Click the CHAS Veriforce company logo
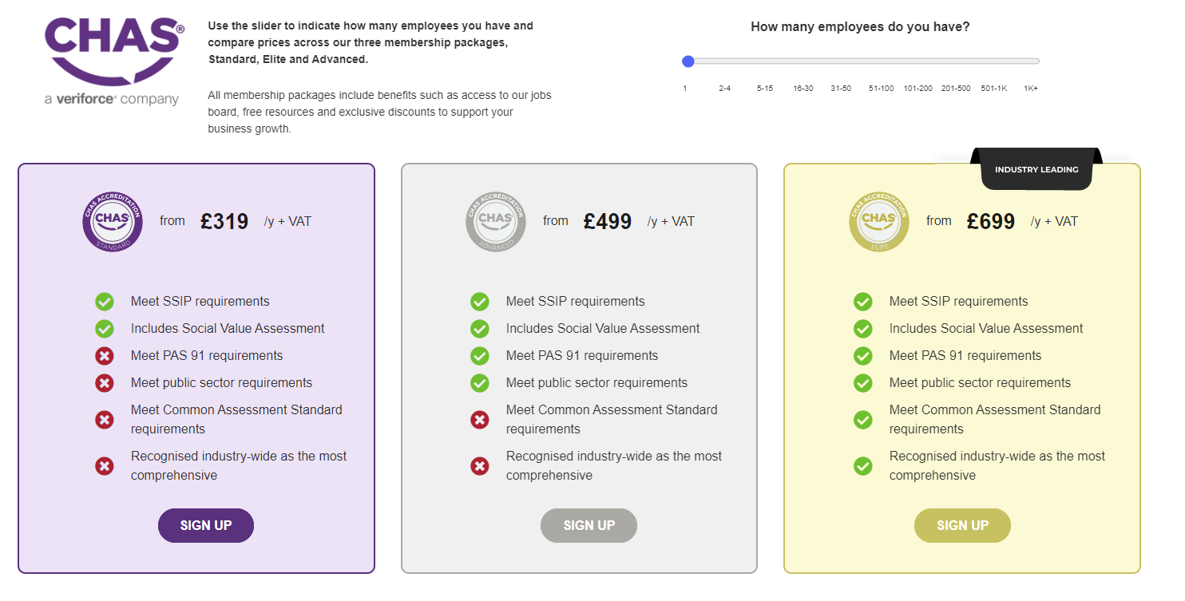The width and height of the screenshot is (1185, 601). point(114,62)
